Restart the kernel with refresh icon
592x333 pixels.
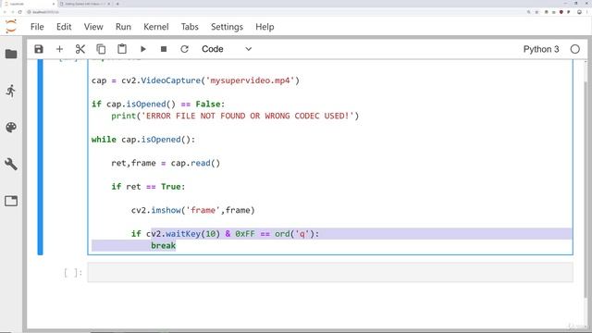click(x=184, y=49)
